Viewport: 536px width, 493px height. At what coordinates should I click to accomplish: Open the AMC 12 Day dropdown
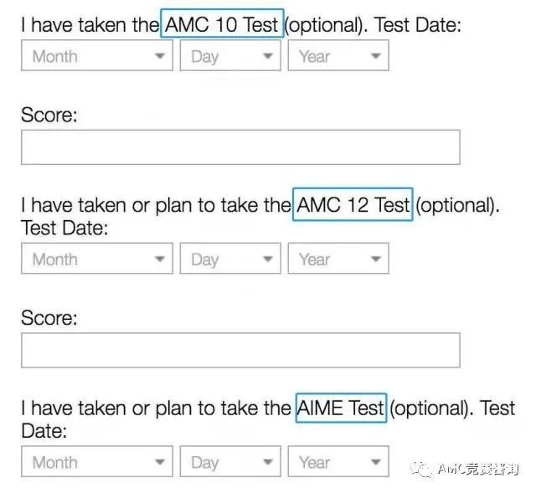click(230, 259)
